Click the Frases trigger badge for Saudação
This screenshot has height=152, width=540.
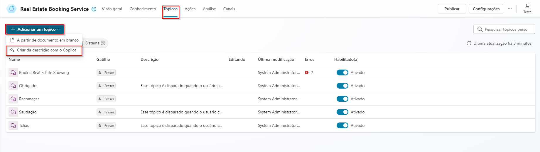pyautogui.click(x=106, y=112)
